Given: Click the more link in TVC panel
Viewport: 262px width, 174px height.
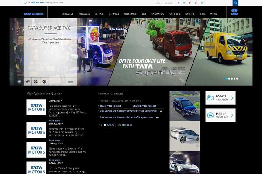Looking at the screenshot, I should pos(70,82).
